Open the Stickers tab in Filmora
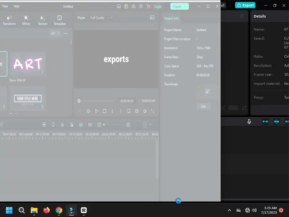The height and width of the screenshot is (217, 289). (43, 20)
